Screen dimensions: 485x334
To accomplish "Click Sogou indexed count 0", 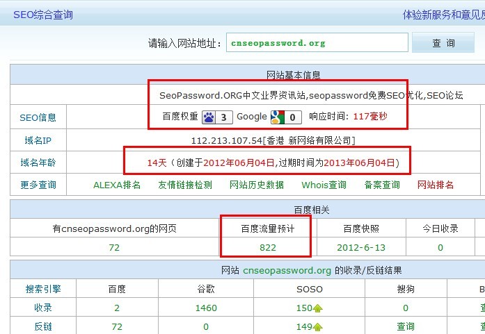I will [406, 308].
